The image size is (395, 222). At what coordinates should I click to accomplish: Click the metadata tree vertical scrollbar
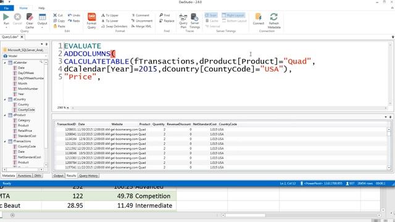(x=46, y=113)
